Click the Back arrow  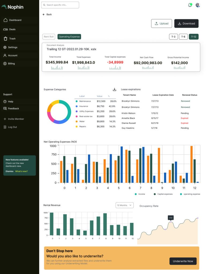44,14
